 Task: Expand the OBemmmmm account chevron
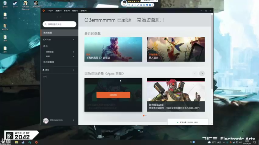(x=74, y=120)
